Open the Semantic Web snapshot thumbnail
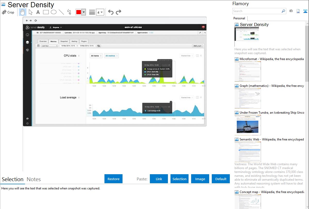 tap(248, 152)
